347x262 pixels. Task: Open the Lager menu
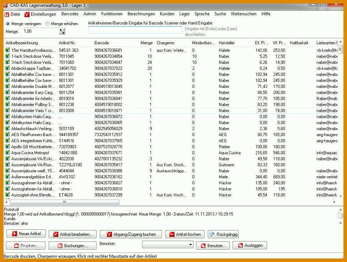184,14
